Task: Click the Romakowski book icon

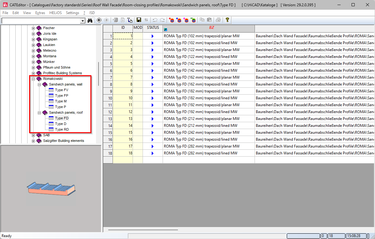Action: [39, 79]
